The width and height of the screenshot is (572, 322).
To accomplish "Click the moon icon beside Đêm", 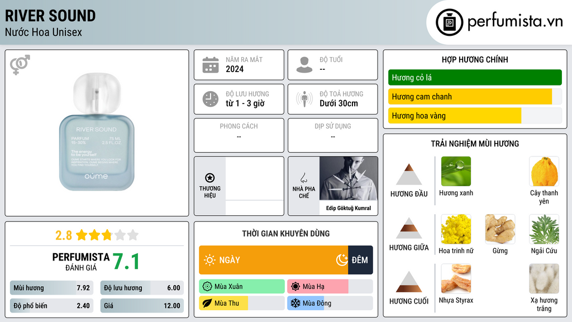I will (342, 260).
